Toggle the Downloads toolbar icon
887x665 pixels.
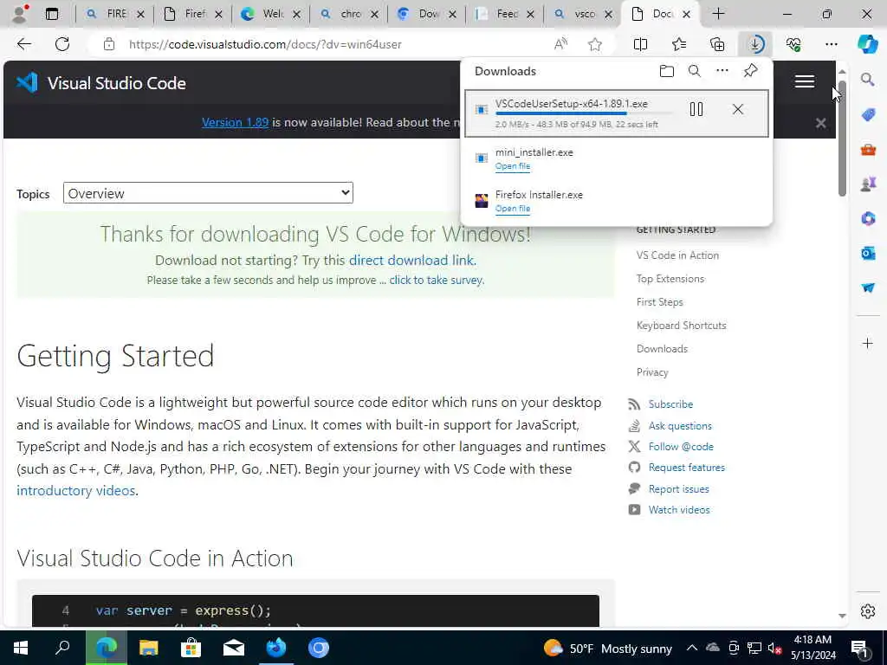pyautogui.click(x=755, y=44)
